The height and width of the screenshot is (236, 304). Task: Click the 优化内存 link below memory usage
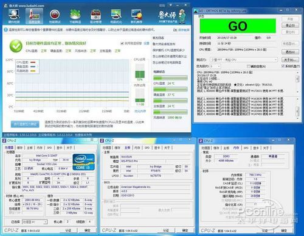pyautogui.click(x=140, y=111)
